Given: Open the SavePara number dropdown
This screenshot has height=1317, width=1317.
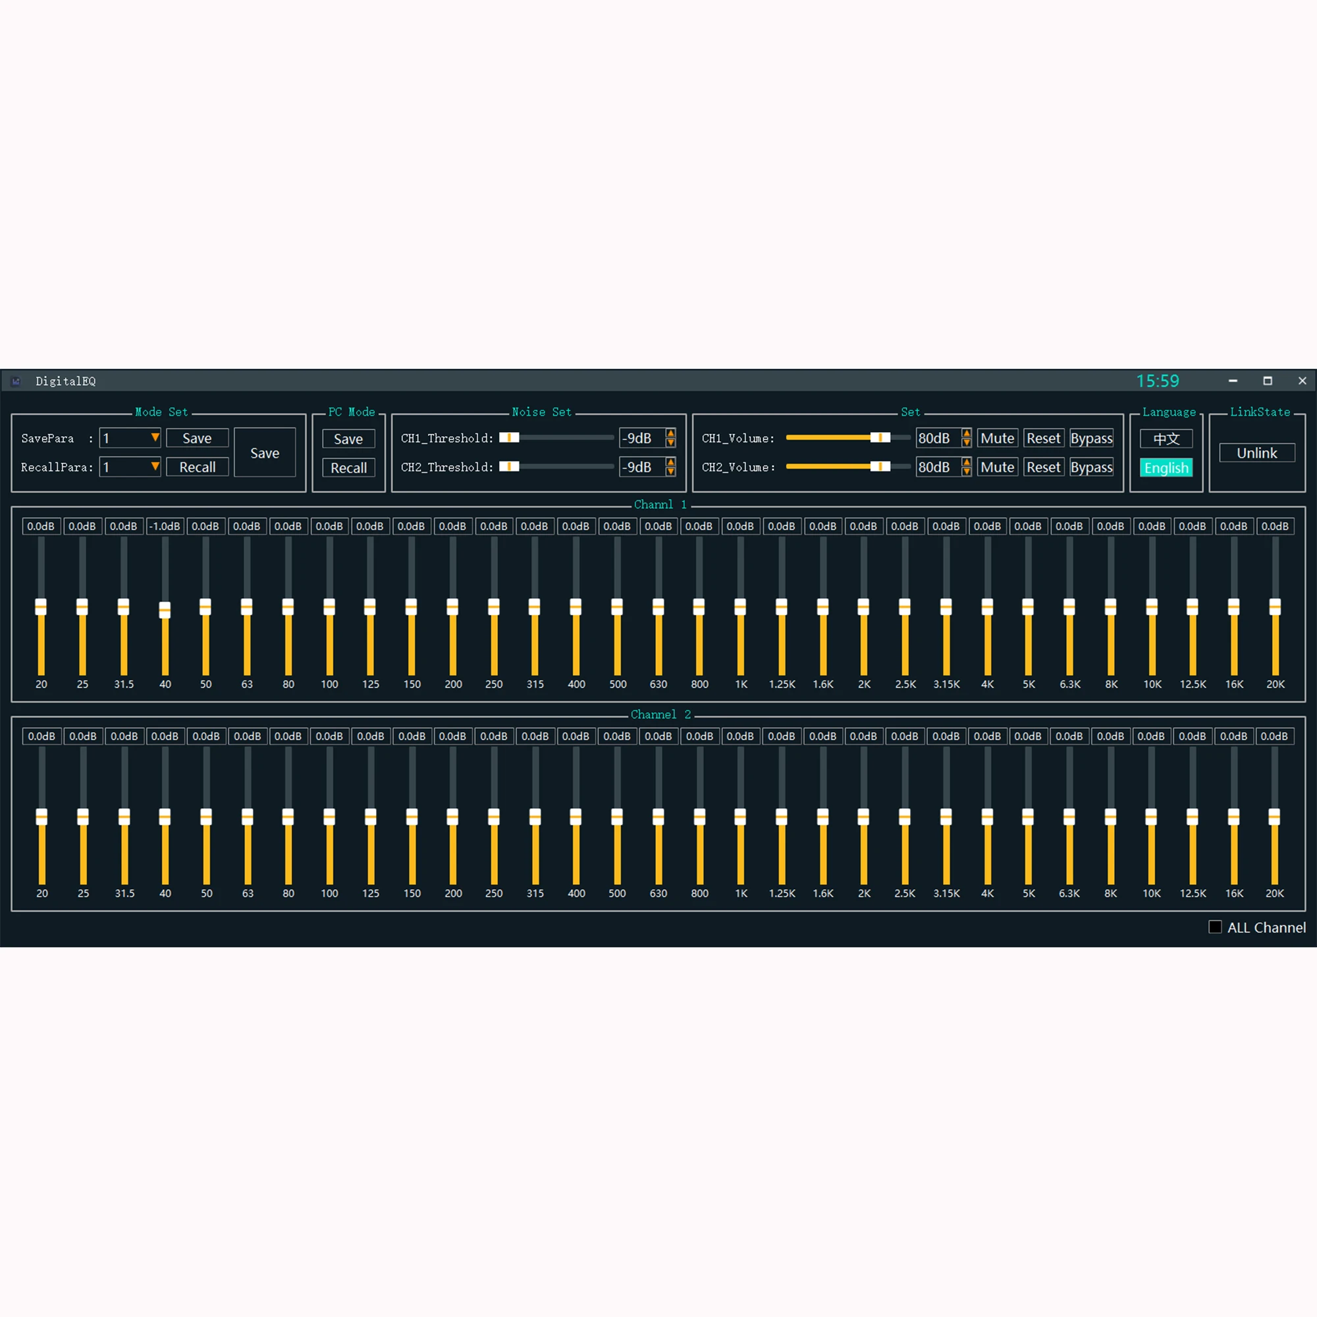Looking at the screenshot, I should [155, 438].
